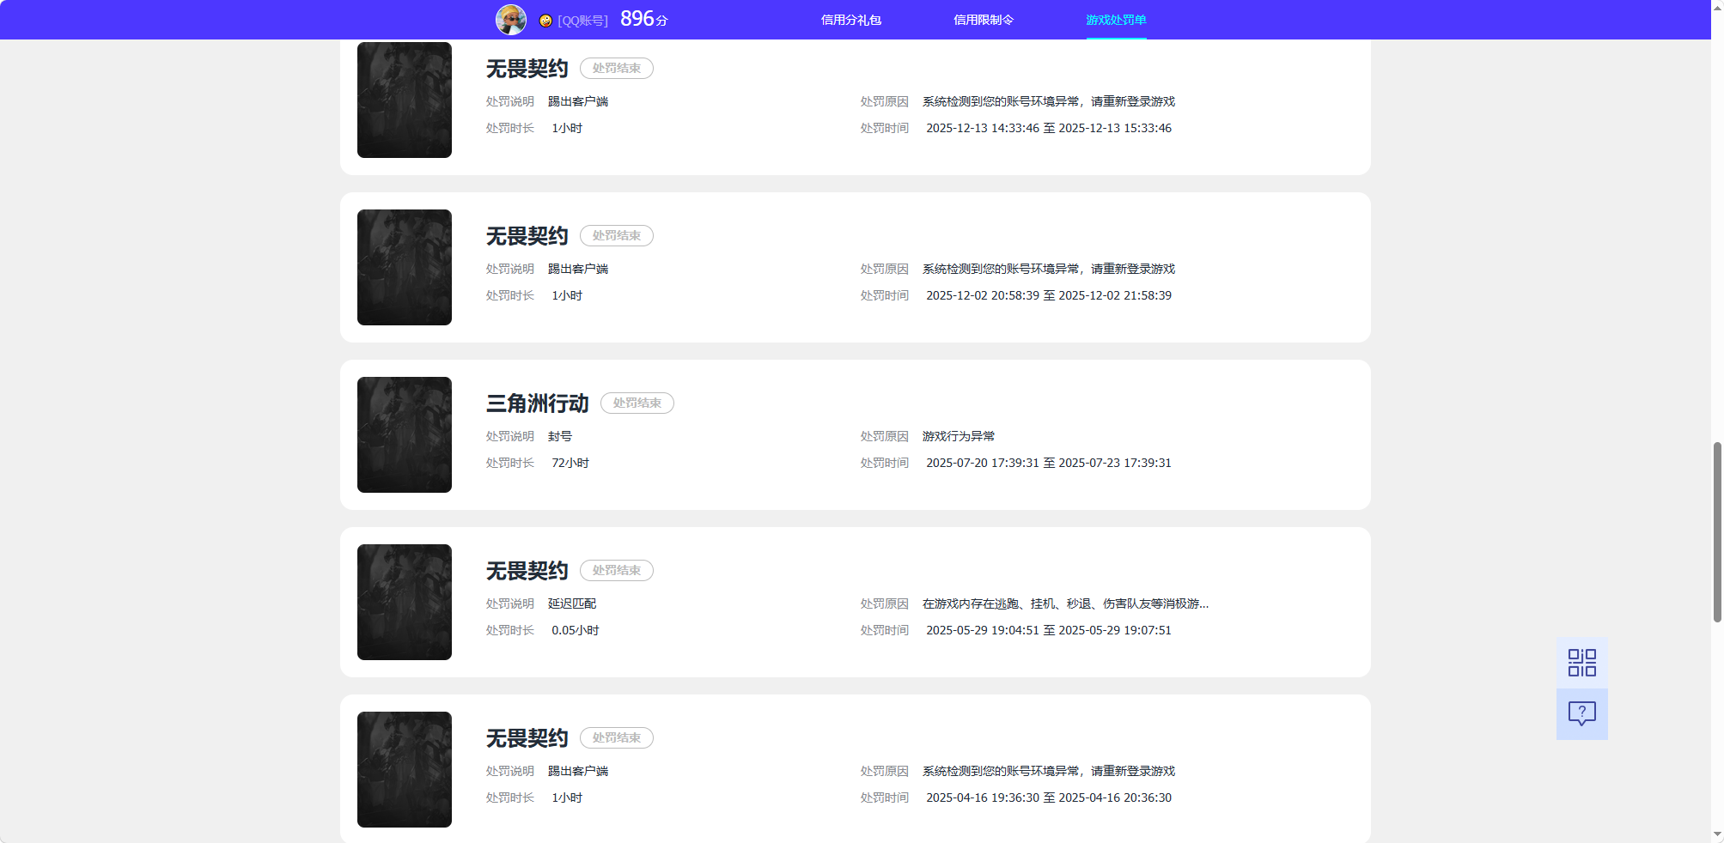
Task: Open game thumbnail for 2025-04-16 penalty
Action: coord(405,769)
